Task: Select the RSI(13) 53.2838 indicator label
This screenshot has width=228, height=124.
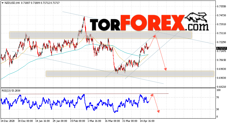Action: (x=11, y=91)
